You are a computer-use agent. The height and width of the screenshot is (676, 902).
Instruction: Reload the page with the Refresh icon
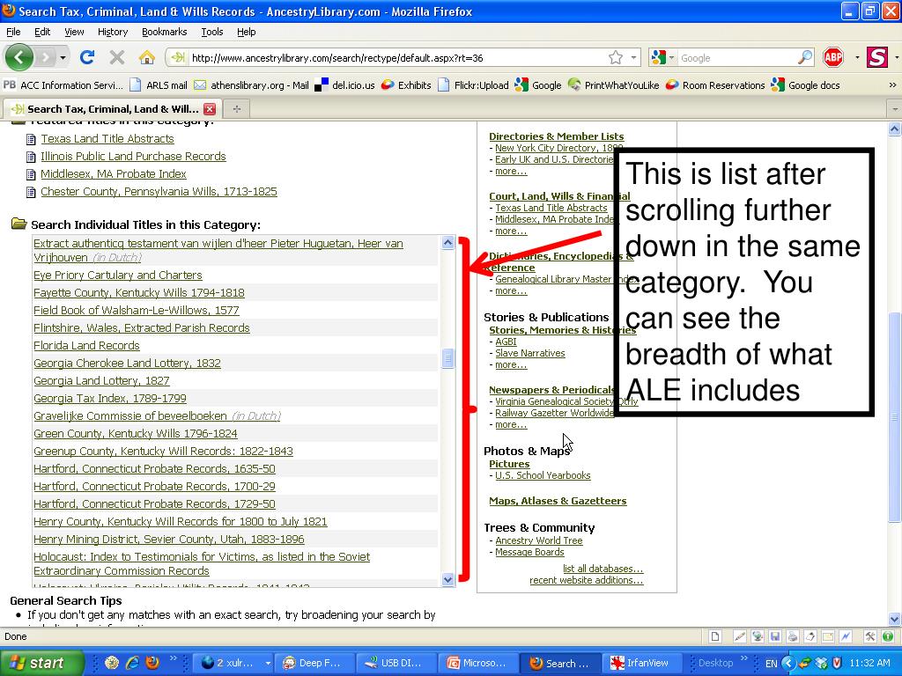coord(87,57)
